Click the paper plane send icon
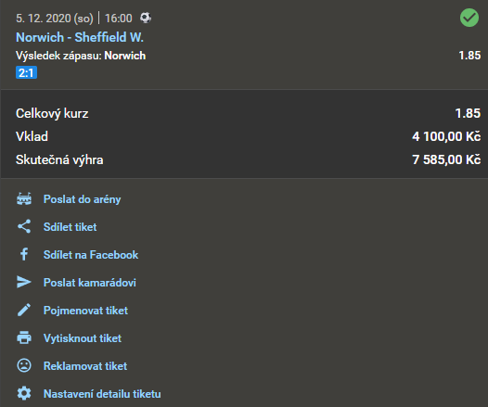 (x=24, y=282)
